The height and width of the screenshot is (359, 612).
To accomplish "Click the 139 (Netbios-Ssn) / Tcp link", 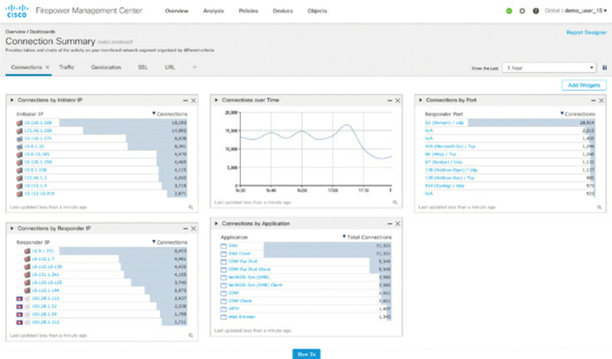I will [x=449, y=177].
